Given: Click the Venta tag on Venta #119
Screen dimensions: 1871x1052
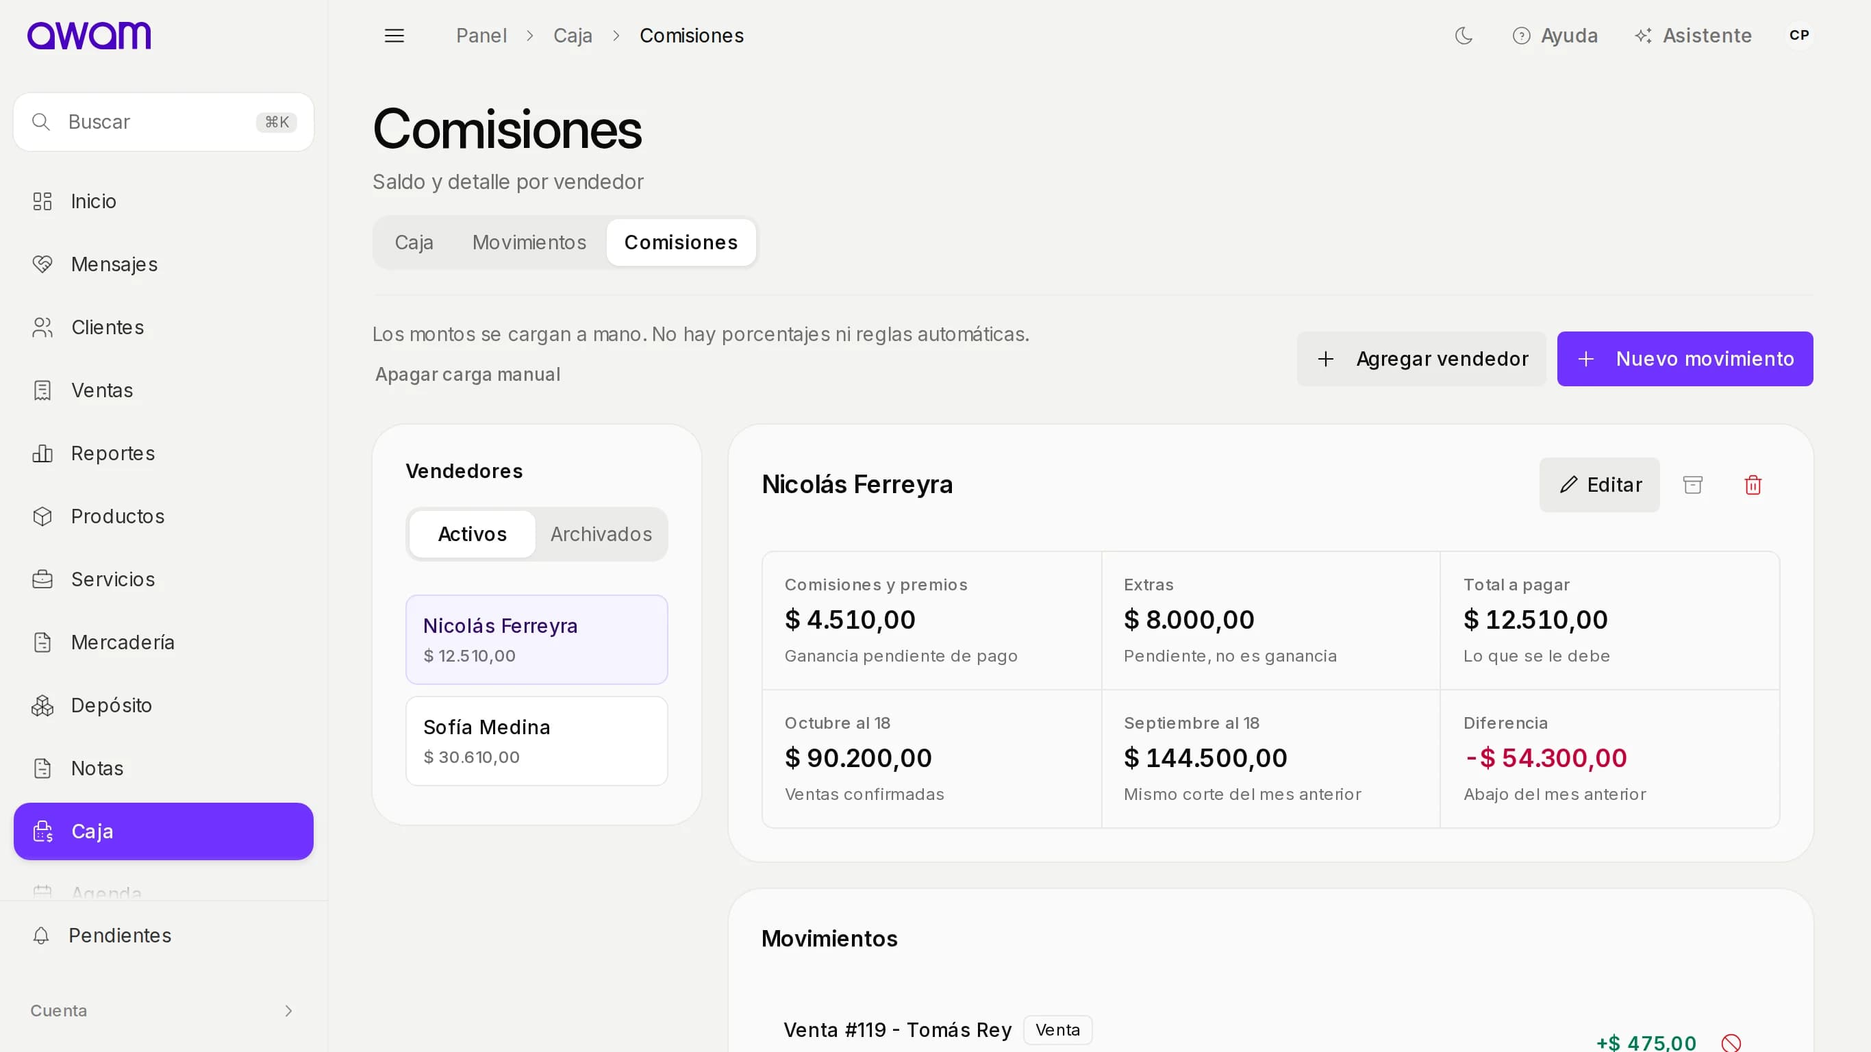Looking at the screenshot, I should pos(1057,1030).
